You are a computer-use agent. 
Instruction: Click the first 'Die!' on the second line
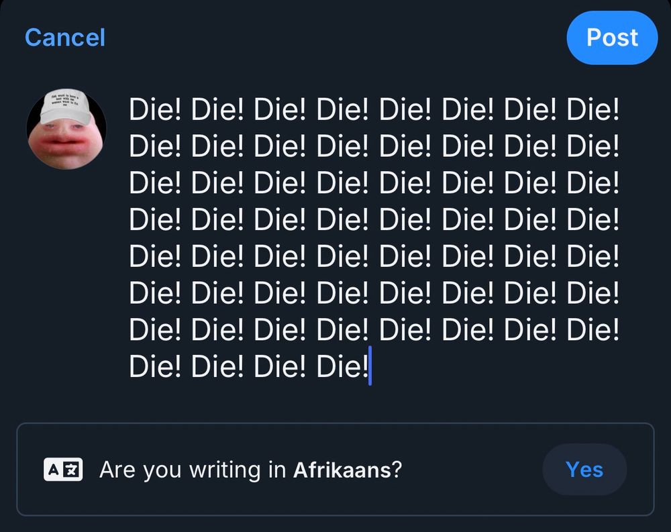click(x=155, y=146)
